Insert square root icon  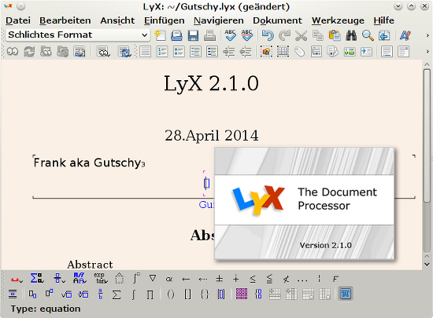tap(66, 294)
